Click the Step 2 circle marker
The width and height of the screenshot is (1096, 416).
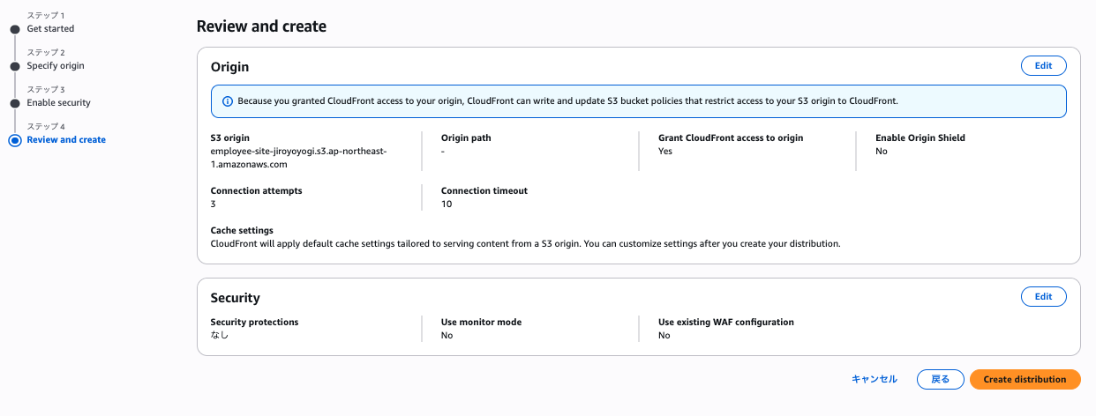pyautogui.click(x=15, y=66)
